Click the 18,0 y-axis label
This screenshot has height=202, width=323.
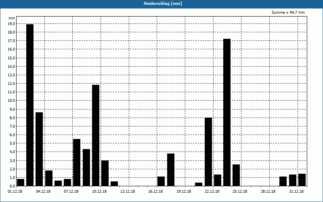click(11, 32)
